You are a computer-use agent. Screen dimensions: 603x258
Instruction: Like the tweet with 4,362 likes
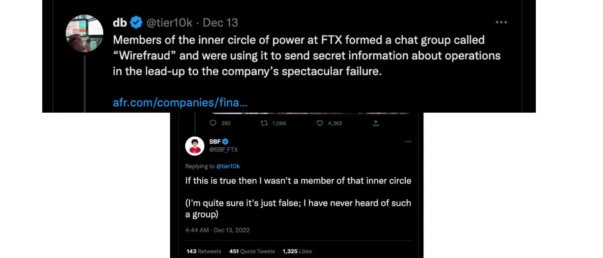320,123
